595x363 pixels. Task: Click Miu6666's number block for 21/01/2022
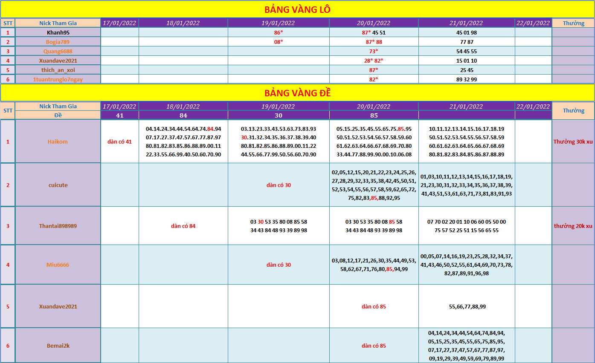click(x=467, y=265)
